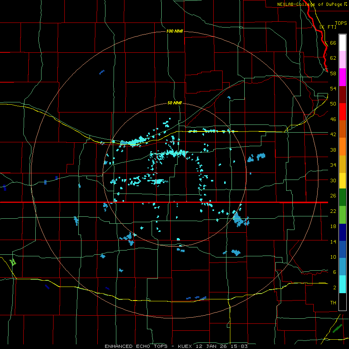Click the 26 value on the legend scale
Viewport: 349px width, 349px height.
333,196
